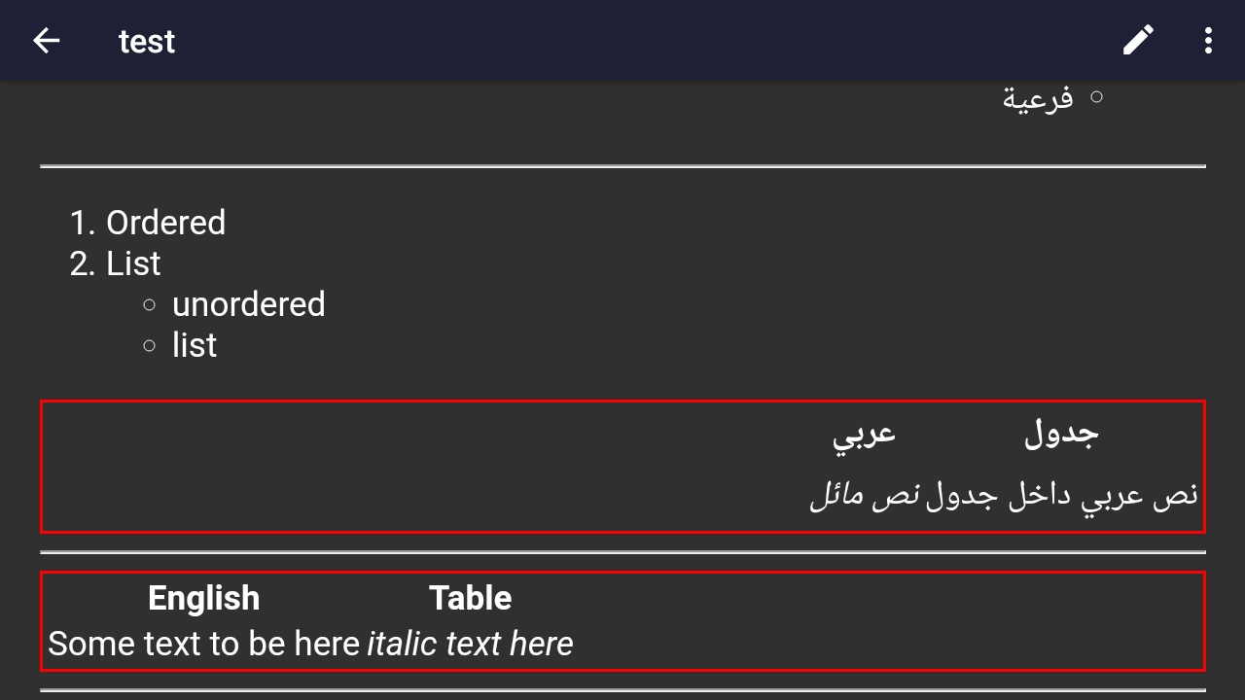Click the pencil icon to edit the markdown

[x=1137, y=40]
